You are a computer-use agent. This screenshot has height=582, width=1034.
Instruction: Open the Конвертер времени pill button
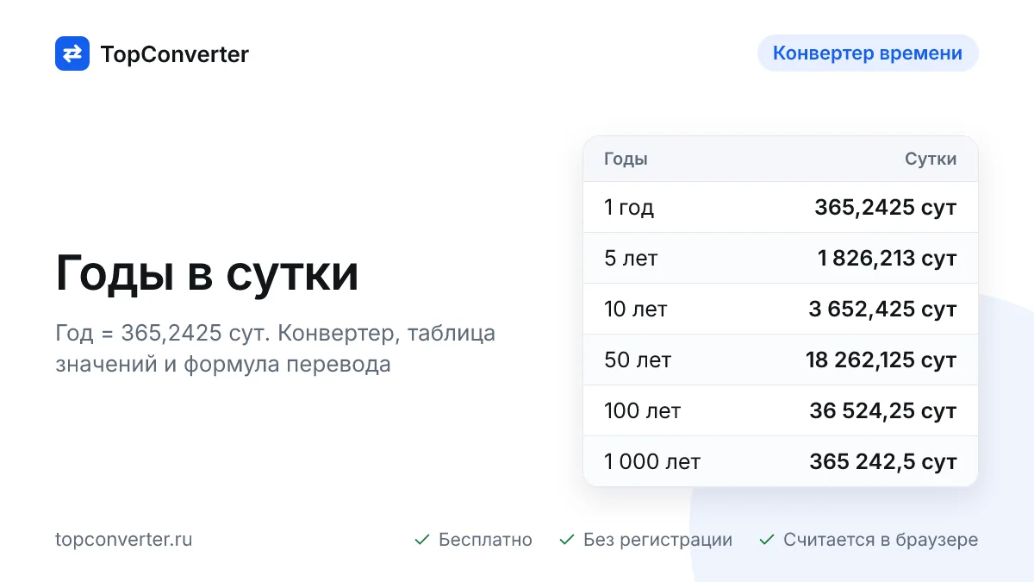[868, 53]
